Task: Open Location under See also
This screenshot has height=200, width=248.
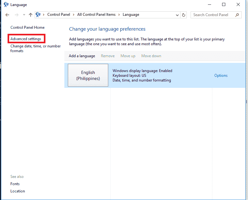Action: coord(18,191)
